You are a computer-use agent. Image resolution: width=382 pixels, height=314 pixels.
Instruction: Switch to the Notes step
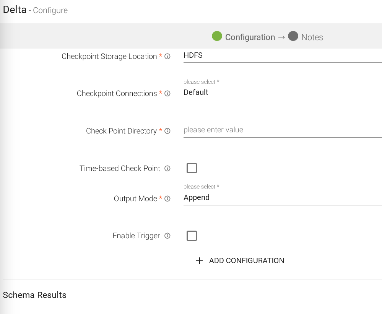[x=312, y=37]
